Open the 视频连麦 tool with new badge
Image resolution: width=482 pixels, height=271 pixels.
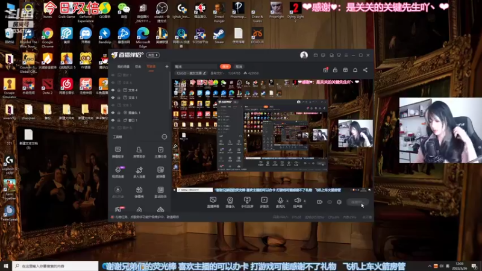[x=117, y=172]
